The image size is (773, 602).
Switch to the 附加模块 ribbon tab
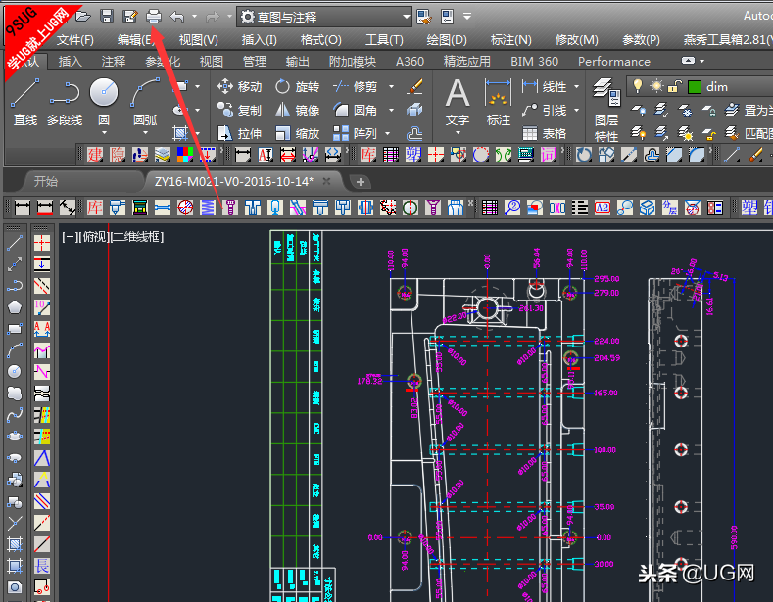click(353, 61)
